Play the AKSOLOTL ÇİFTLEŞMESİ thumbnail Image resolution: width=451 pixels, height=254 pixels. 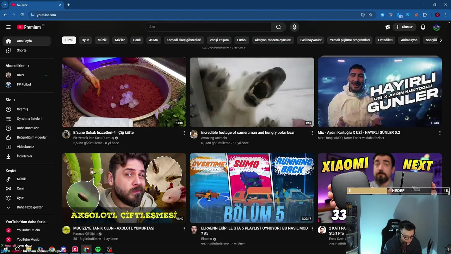point(124,188)
